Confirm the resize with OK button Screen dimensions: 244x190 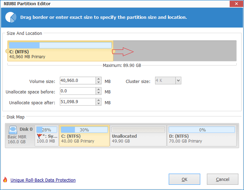184,180
